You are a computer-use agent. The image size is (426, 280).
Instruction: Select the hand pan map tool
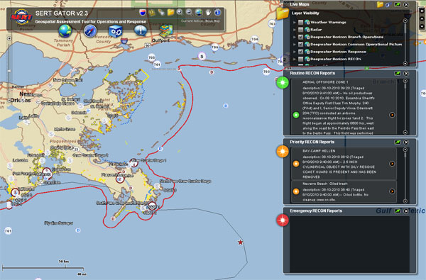[208, 12]
